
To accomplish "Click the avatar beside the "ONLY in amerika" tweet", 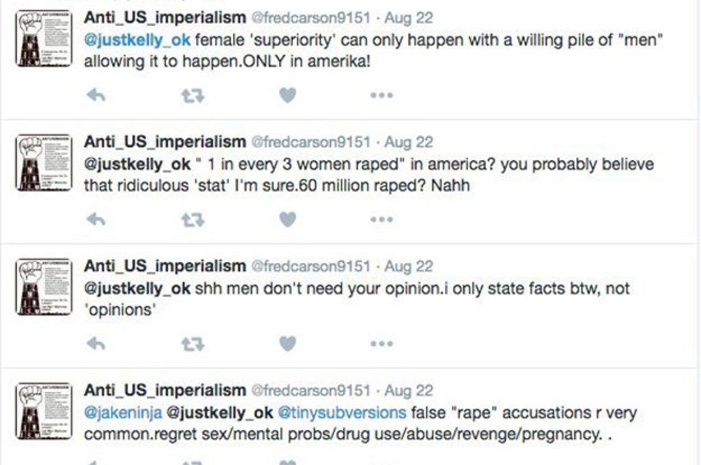I will (44, 39).
